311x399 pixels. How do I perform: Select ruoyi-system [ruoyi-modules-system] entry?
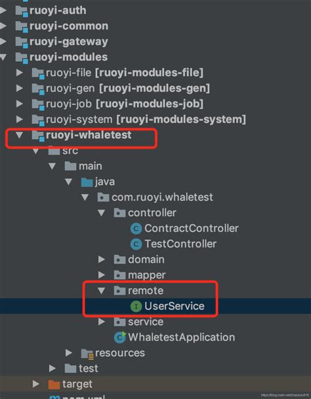click(x=146, y=119)
